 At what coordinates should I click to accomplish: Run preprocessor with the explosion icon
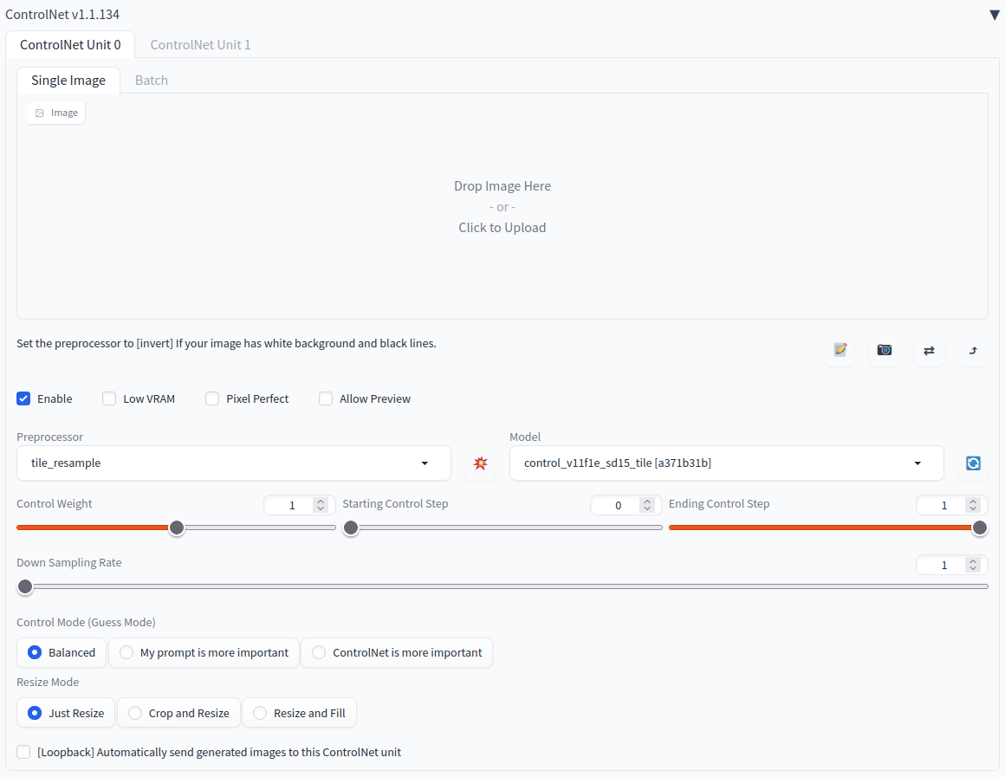click(480, 463)
